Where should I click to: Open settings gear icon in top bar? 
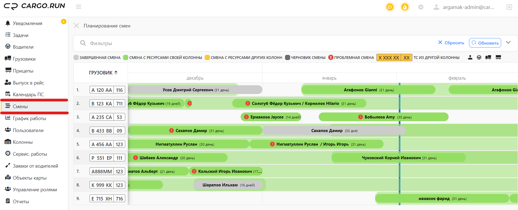(421, 7)
